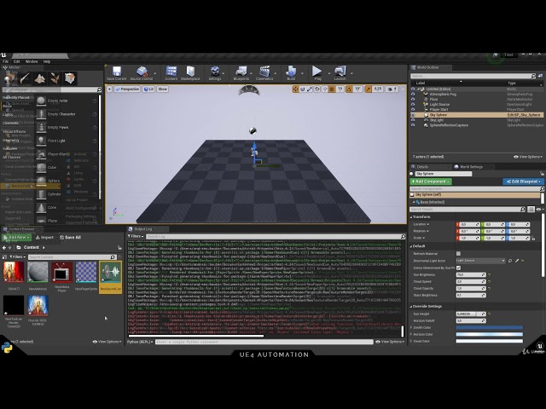Click Add Component button
The width and height of the screenshot is (546, 409).
click(x=431, y=181)
